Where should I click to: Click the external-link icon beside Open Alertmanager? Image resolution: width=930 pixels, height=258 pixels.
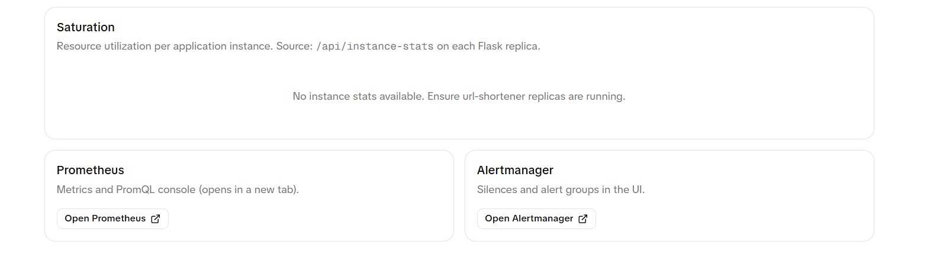point(583,219)
